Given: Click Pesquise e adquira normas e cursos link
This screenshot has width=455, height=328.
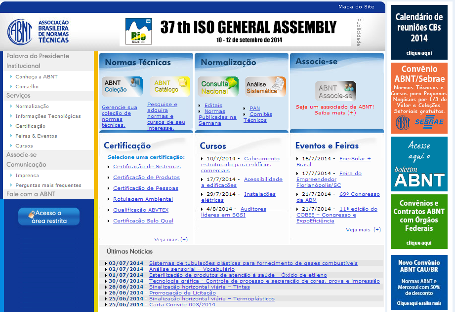Looking at the screenshot, I should 166,116.
